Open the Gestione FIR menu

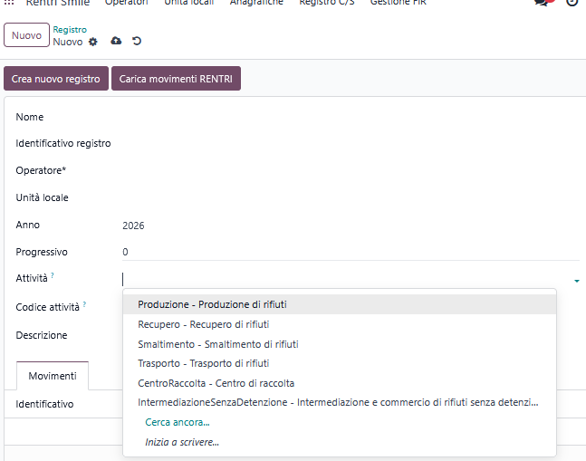[x=399, y=2]
